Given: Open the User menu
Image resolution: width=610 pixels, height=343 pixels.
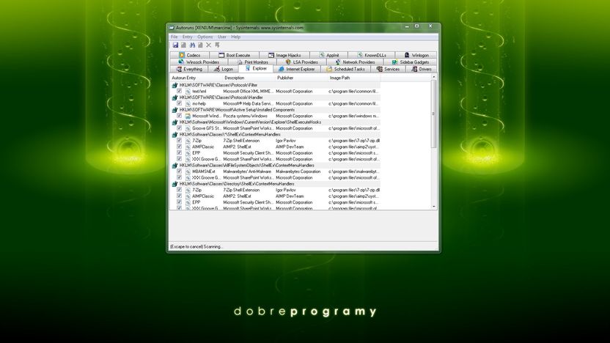Looking at the screenshot, I should click(222, 37).
